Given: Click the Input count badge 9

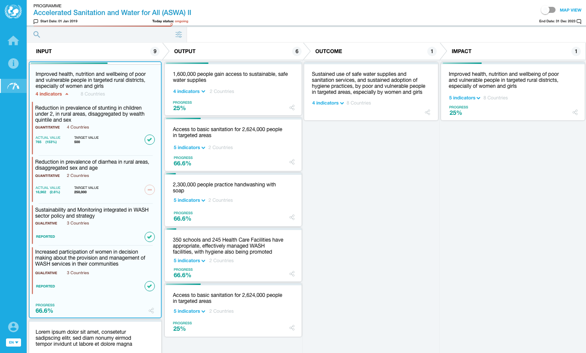Looking at the screenshot, I should click(154, 51).
